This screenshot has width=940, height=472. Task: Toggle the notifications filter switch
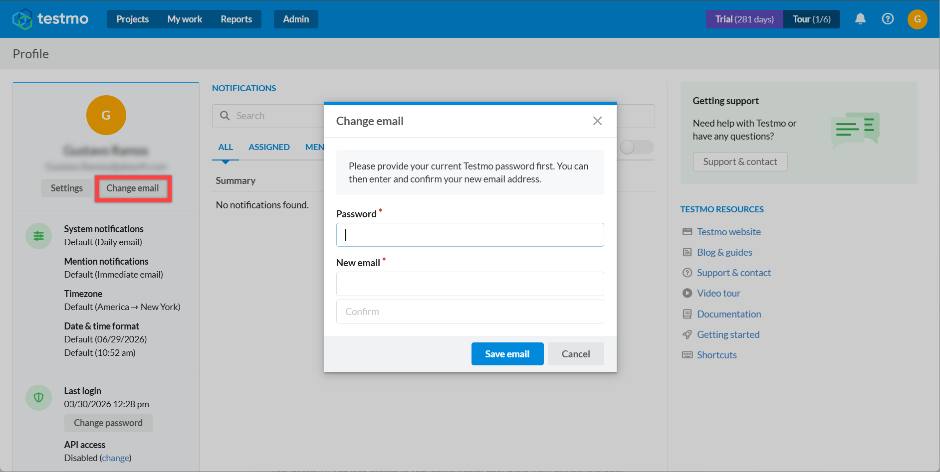click(x=637, y=147)
